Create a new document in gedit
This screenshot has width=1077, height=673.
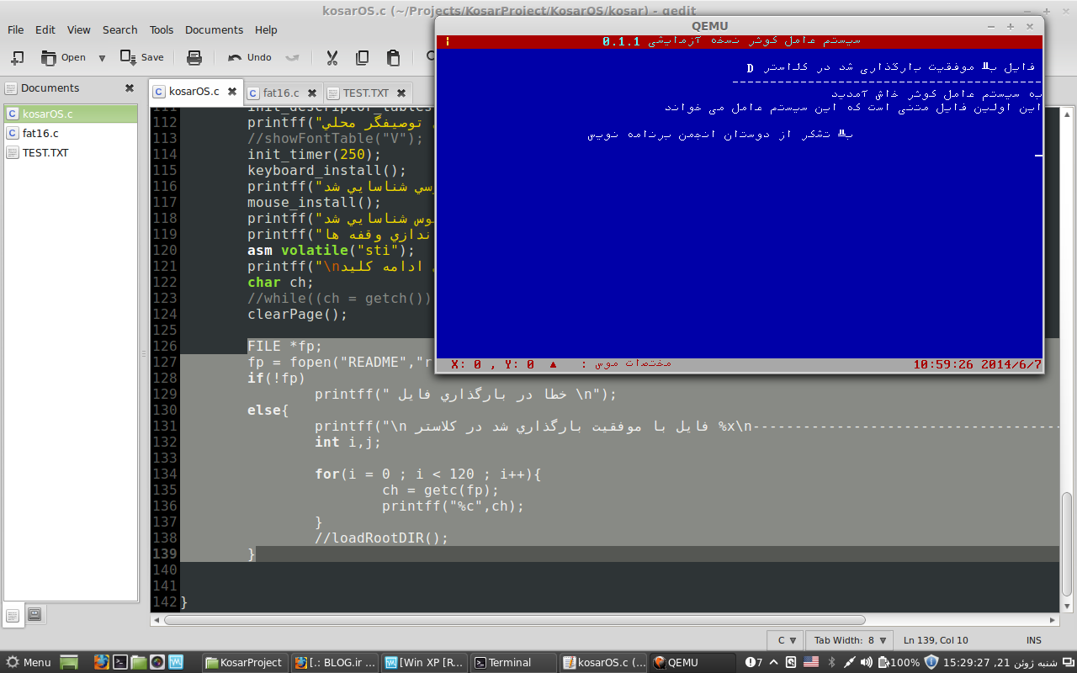(x=17, y=57)
